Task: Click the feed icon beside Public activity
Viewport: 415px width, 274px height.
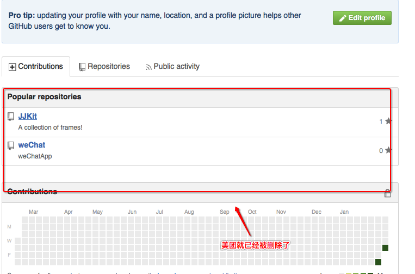Action: pos(148,68)
